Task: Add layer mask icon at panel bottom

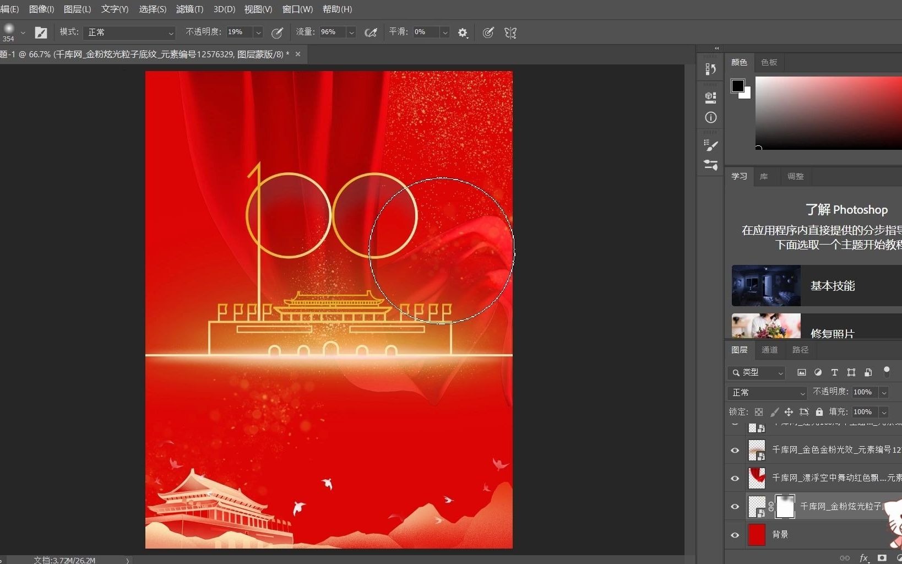Action: tap(882, 558)
